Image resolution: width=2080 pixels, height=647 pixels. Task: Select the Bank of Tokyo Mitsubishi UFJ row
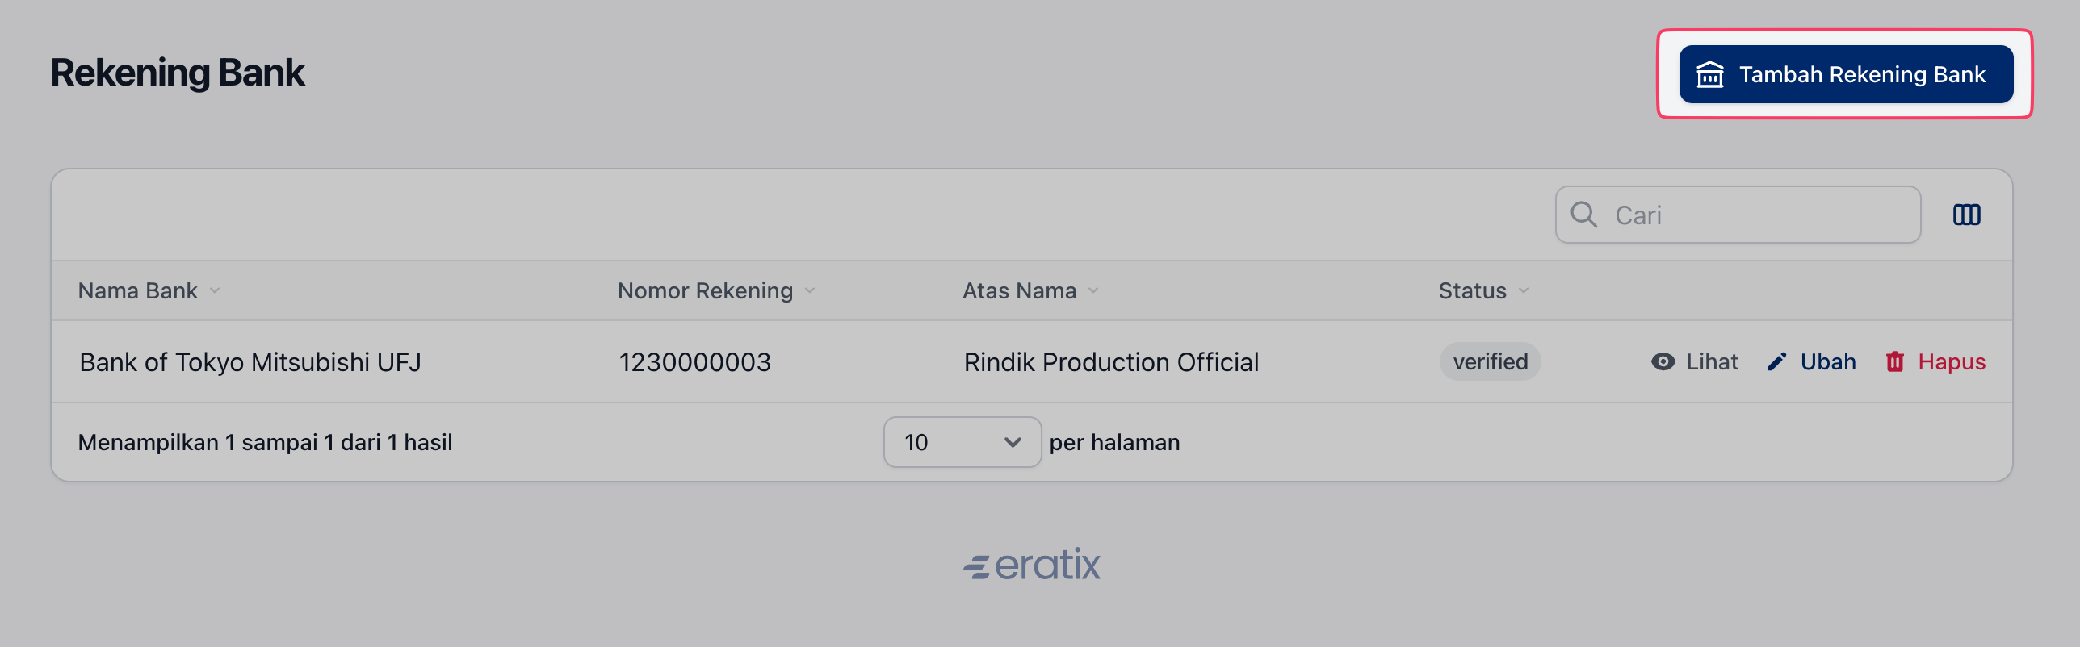[1032, 361]
